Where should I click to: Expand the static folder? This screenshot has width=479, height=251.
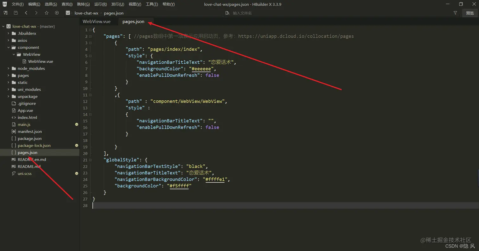pyautogui.click(x=8, y=82)
